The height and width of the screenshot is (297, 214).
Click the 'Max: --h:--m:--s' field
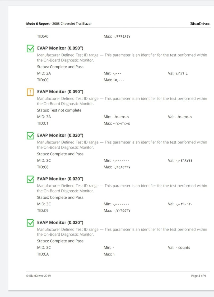[117, 123]
